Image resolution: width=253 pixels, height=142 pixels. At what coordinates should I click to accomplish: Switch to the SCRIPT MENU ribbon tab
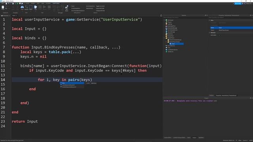click(56, 4)
